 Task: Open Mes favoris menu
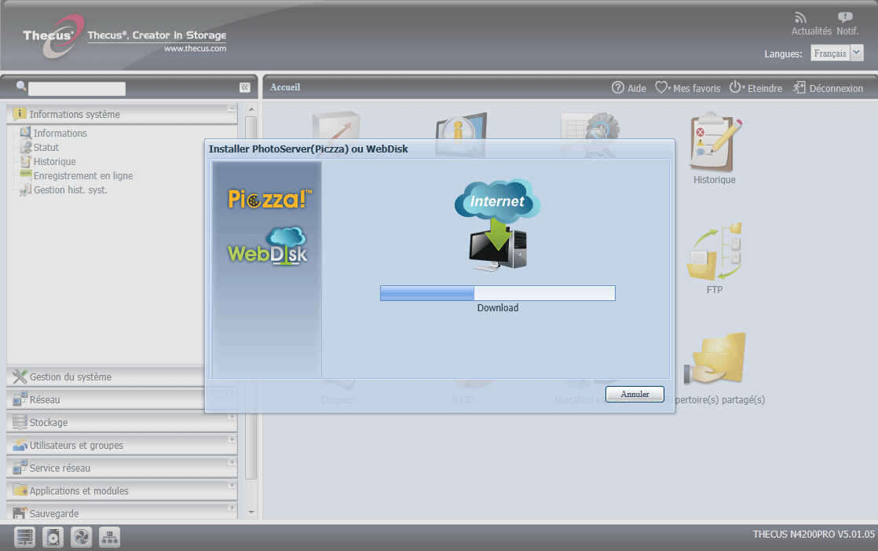click(x=688, y=88)
